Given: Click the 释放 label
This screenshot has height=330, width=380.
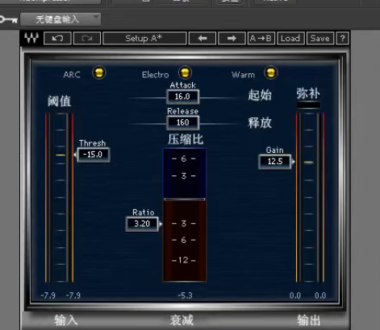Looking at the screenshot, I should 260,123.
